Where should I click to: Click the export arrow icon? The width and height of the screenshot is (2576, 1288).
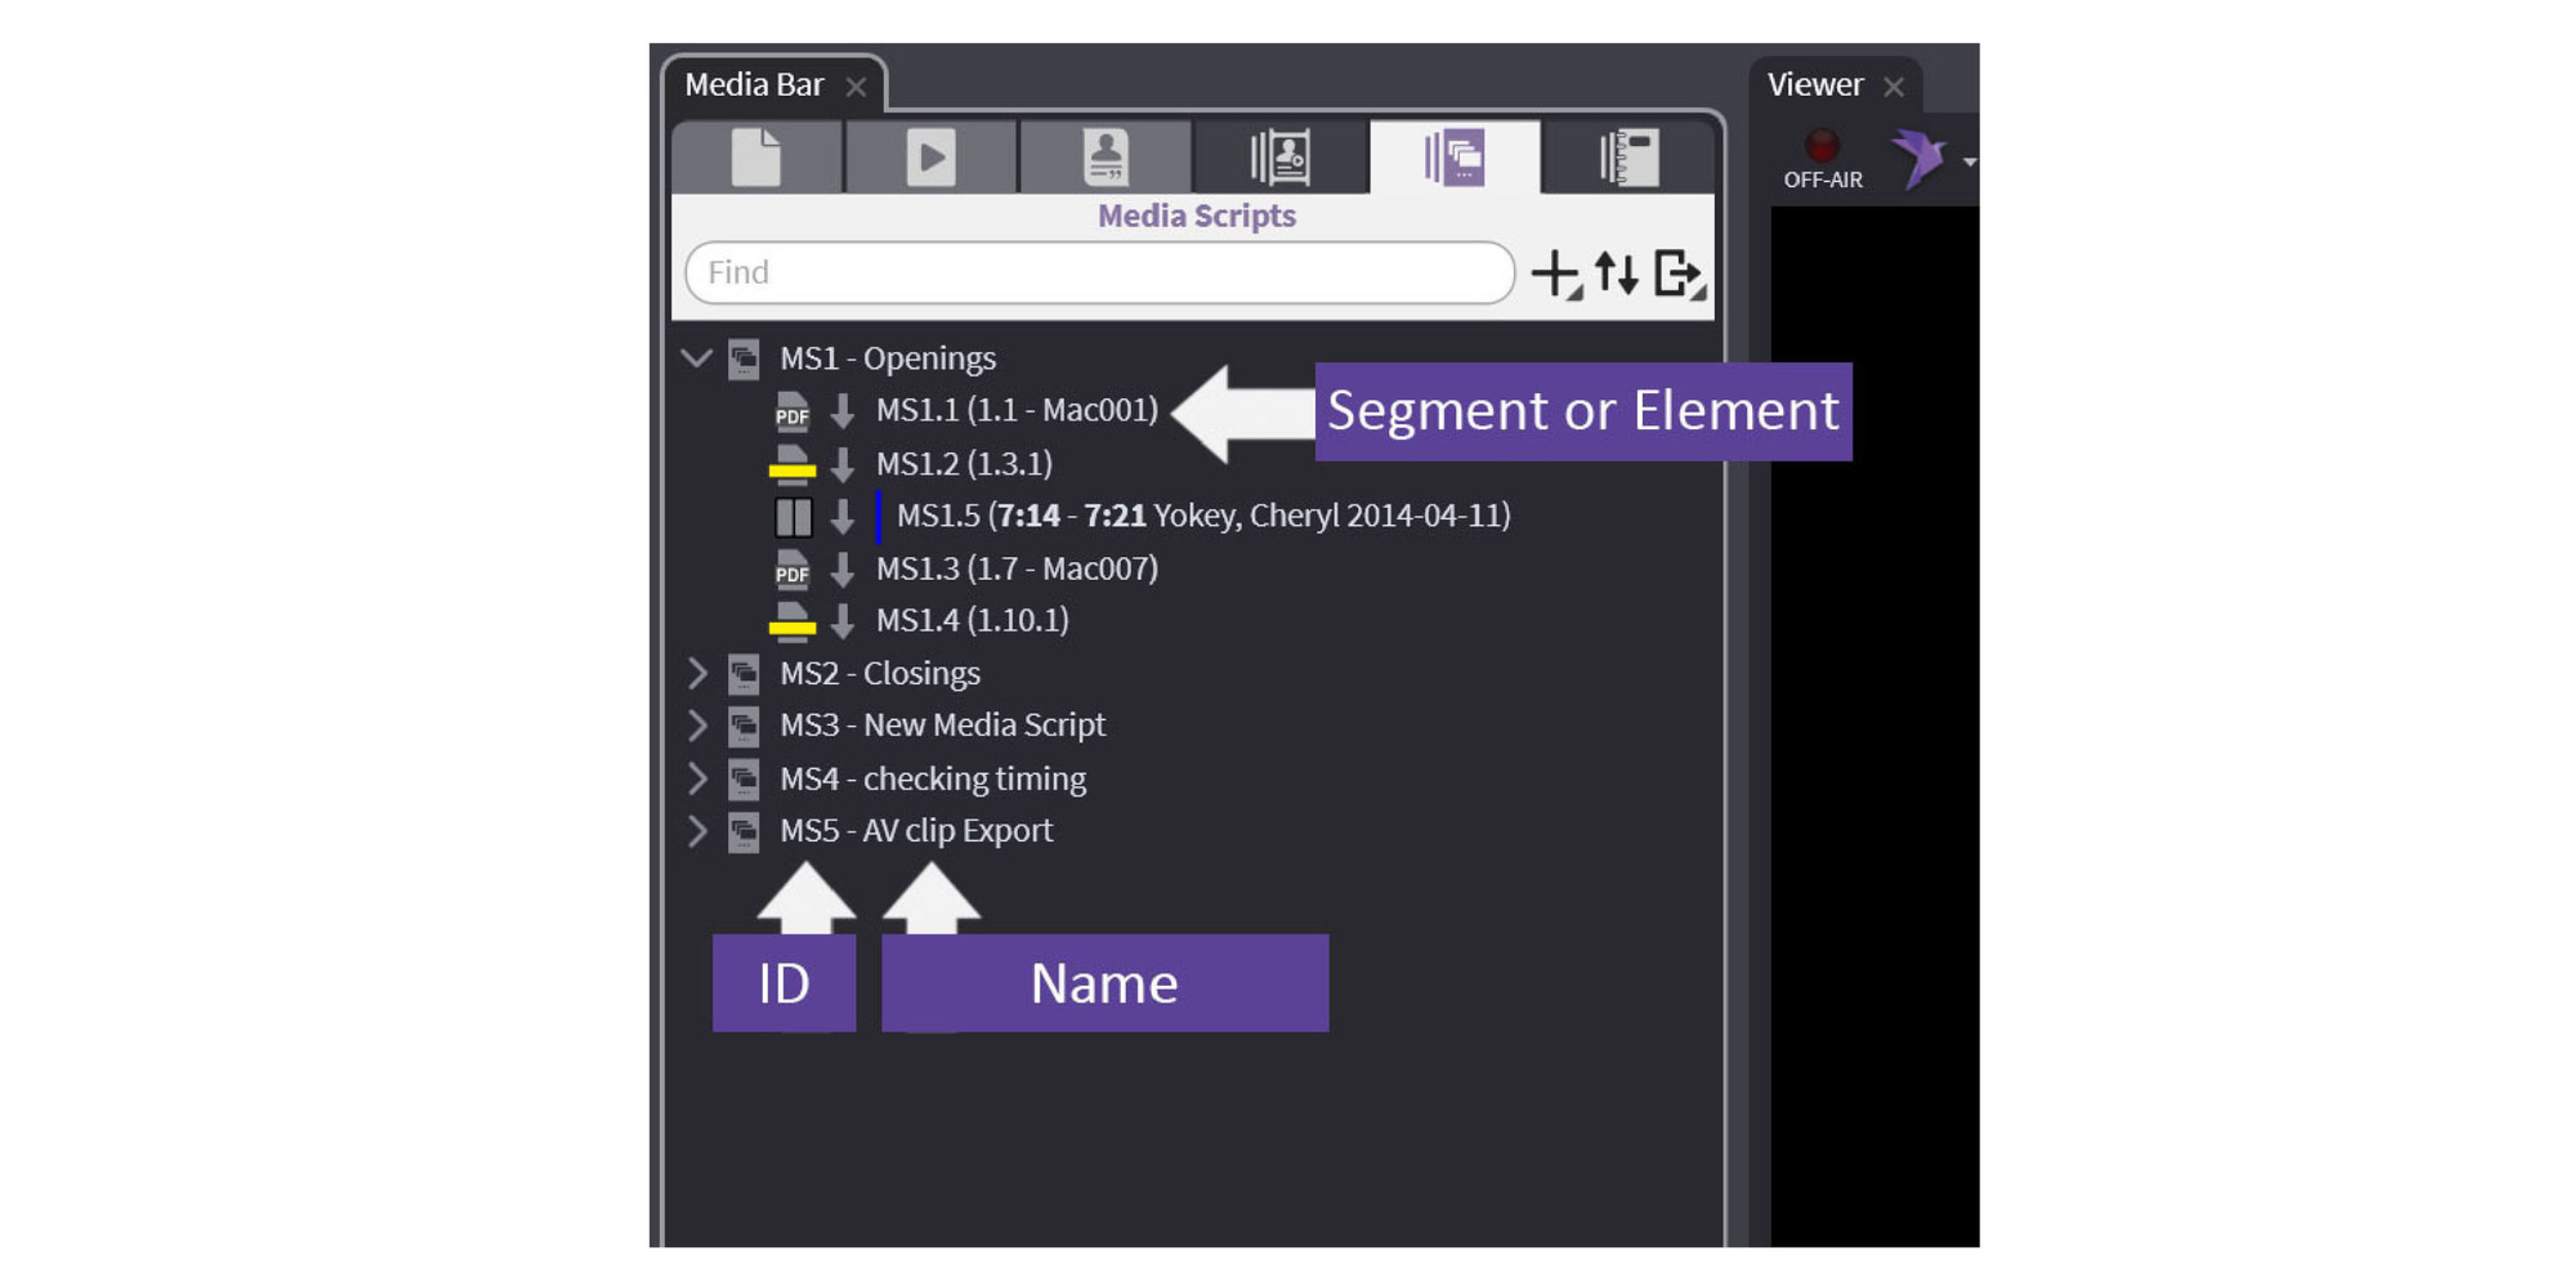[1678, 273]
